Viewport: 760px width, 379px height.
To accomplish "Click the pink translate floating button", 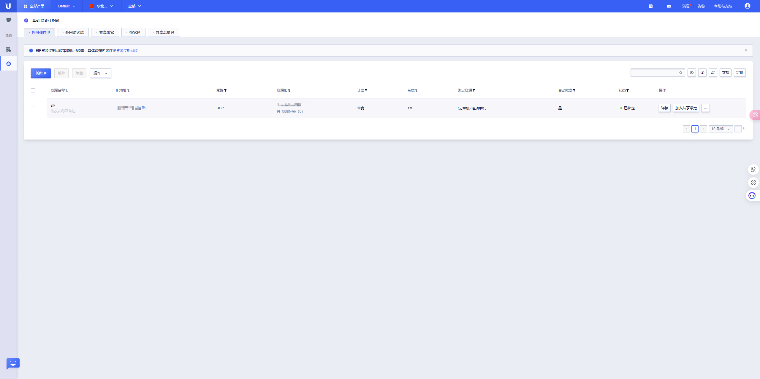I will point(755,115).
